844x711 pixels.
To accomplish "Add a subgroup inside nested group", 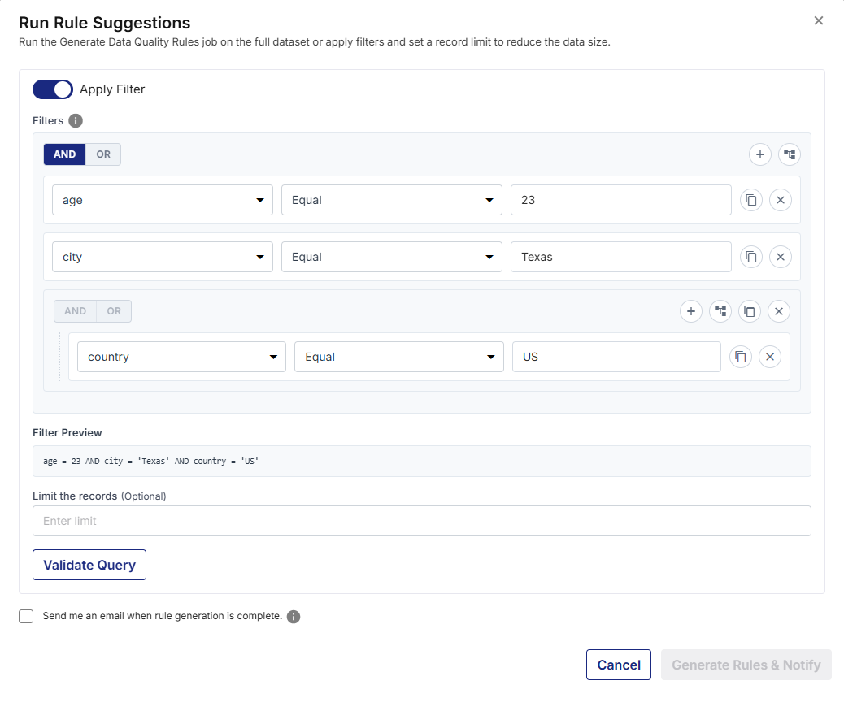I will coord(720,311).
